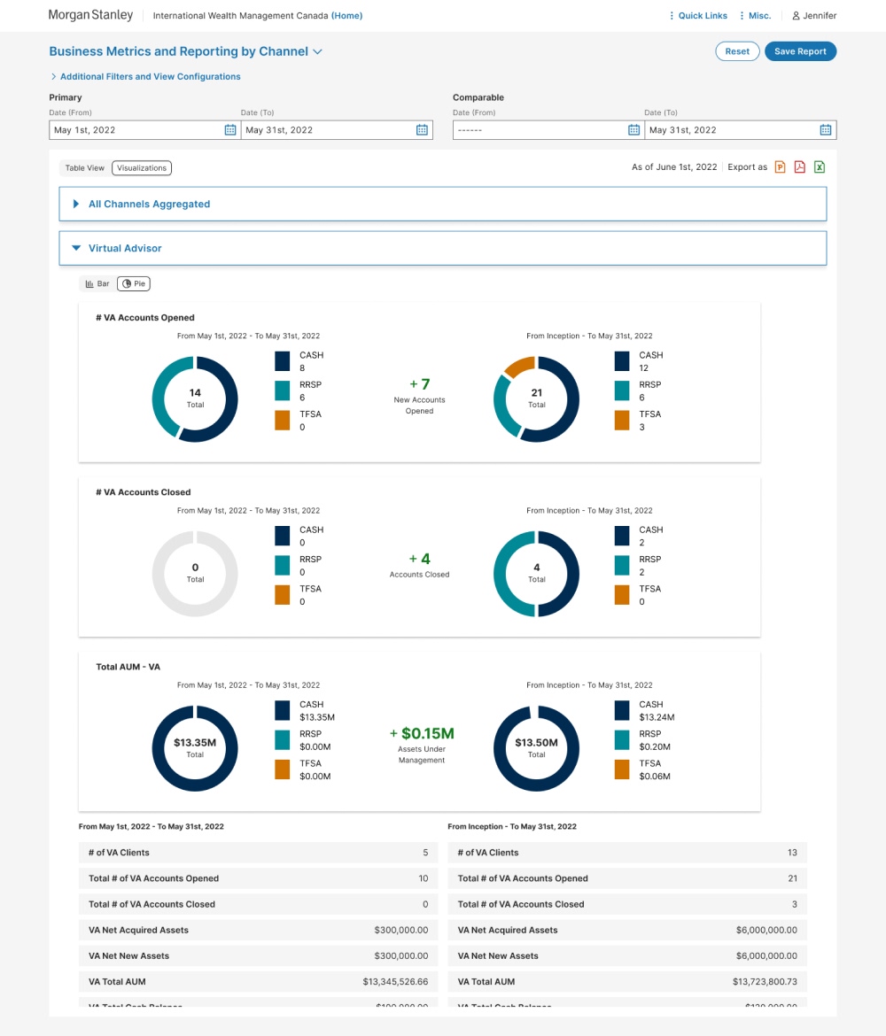The height and width of the screenshot is (1036, 886).
Task: Click TFSA orange swatch in Accounts Closed inception legend
Action: (x=623, y=595)
